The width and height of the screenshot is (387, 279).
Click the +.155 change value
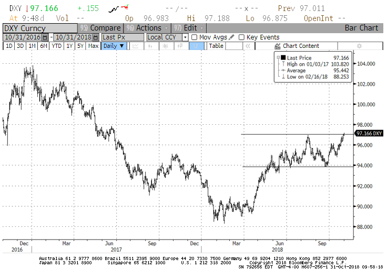(x=88, y=8)
